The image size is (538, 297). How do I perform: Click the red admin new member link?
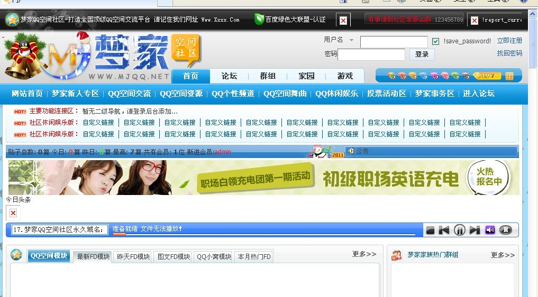[x=223, y=152]
